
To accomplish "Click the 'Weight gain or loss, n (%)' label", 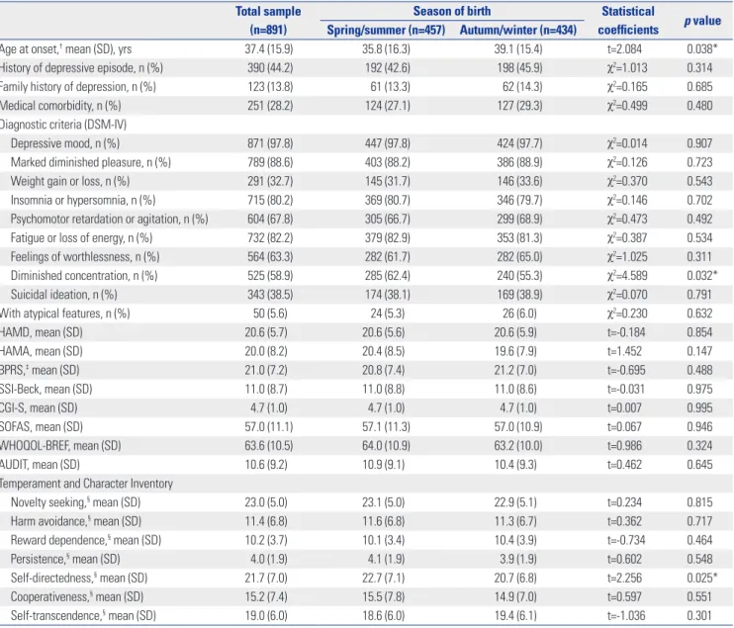I will [x=70, y=181].
